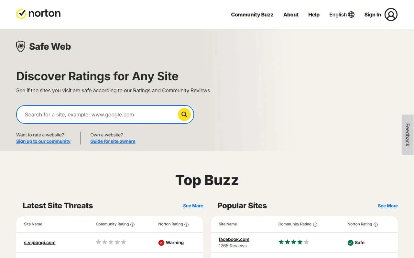Click the Site Name header in Latest Site Threats
This screenshot has width=414, height=258.
33,224
